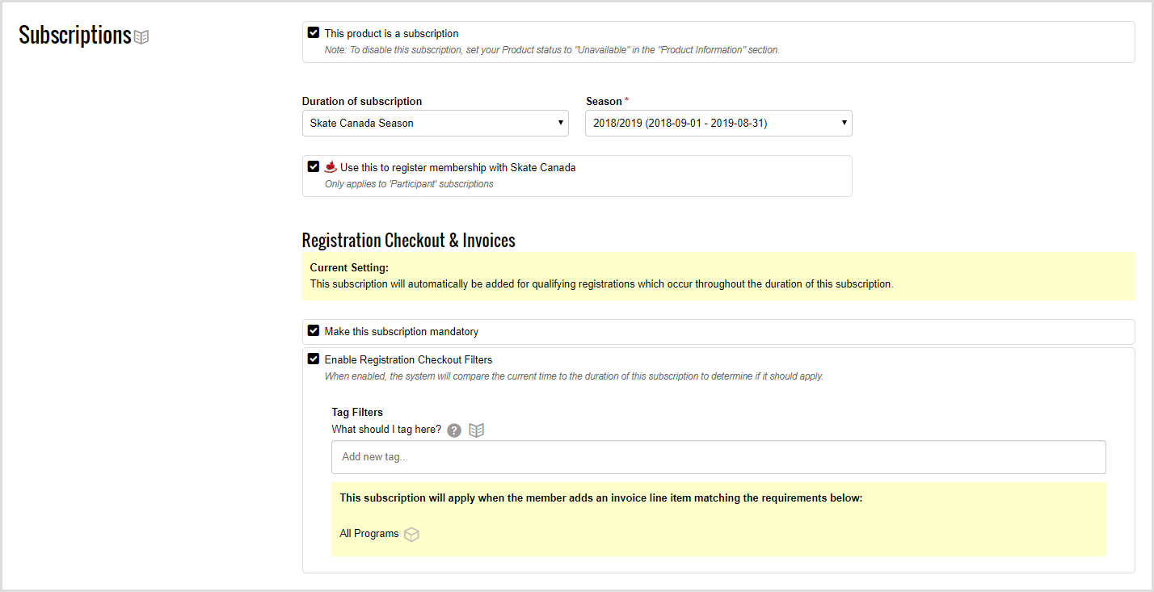This screenshot has width=1154, height=592.
Task: Click the red Skate Canada logo icon
Action: tap(331, 168)
